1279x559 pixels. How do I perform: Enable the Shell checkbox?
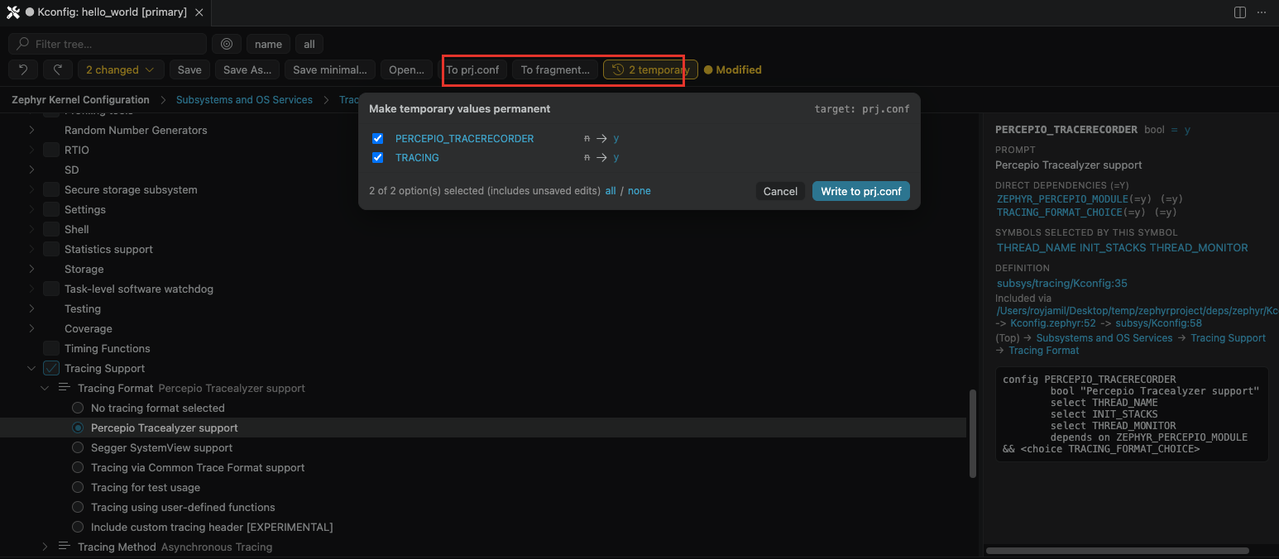coord(51,229)
